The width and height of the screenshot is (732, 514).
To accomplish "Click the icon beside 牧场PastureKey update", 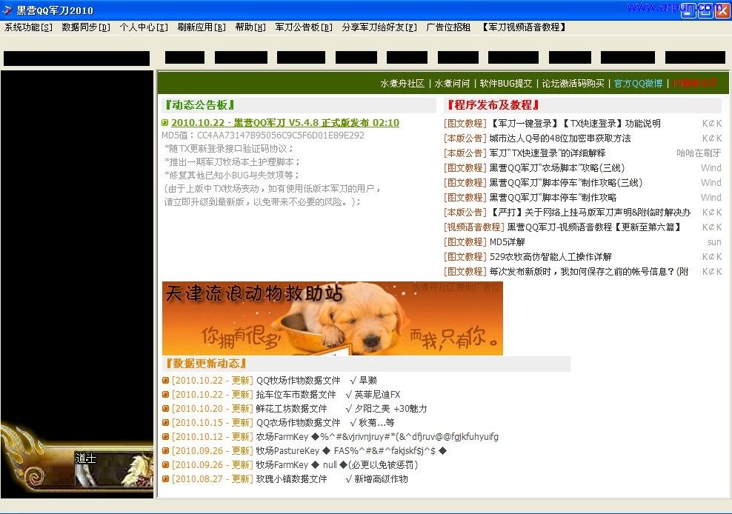I will tap(165, 451).
